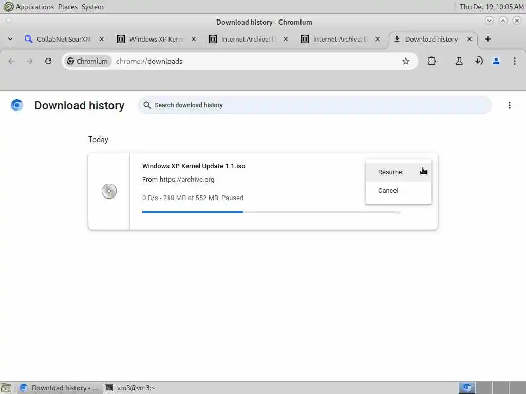Switch to the first Internet Archive tab
526x394 pixels.
click(248, 39)
